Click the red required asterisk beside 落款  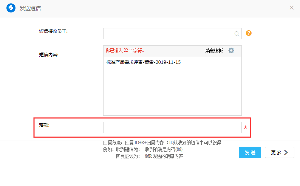pyautogui.click(x=246, y=128)
